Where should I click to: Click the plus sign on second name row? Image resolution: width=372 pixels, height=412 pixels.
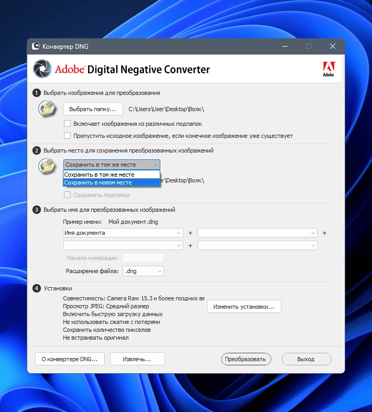(191, 245)
